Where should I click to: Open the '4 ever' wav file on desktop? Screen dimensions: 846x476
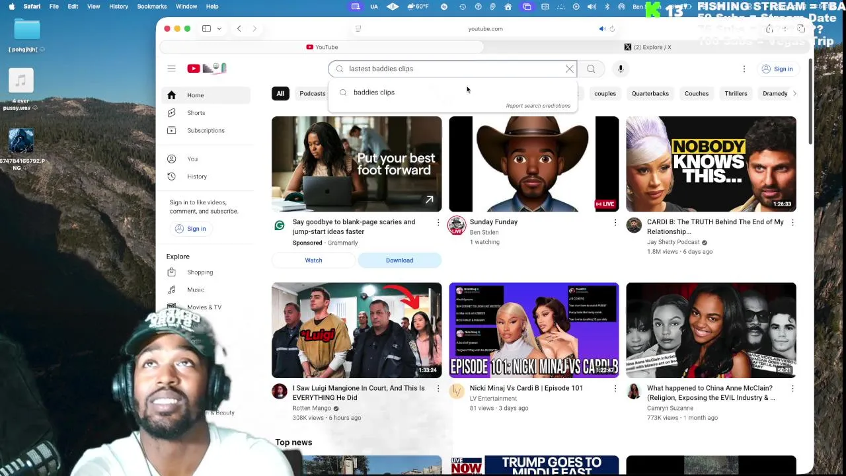[21, 81]
